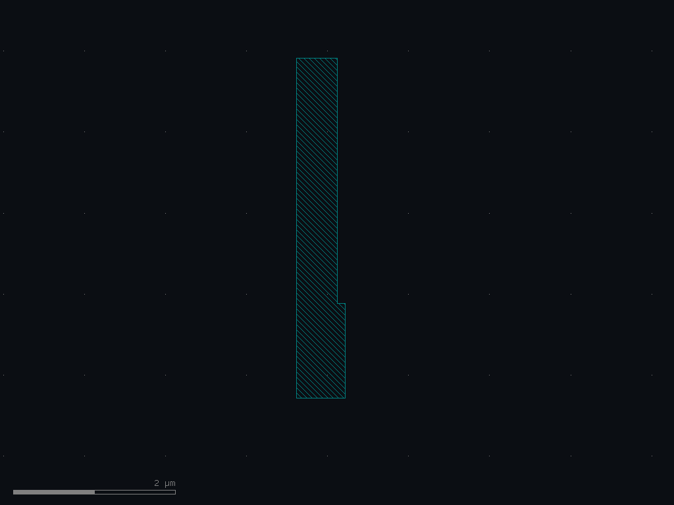Click the 2 µm scale bar label

(x=165, y=483)
